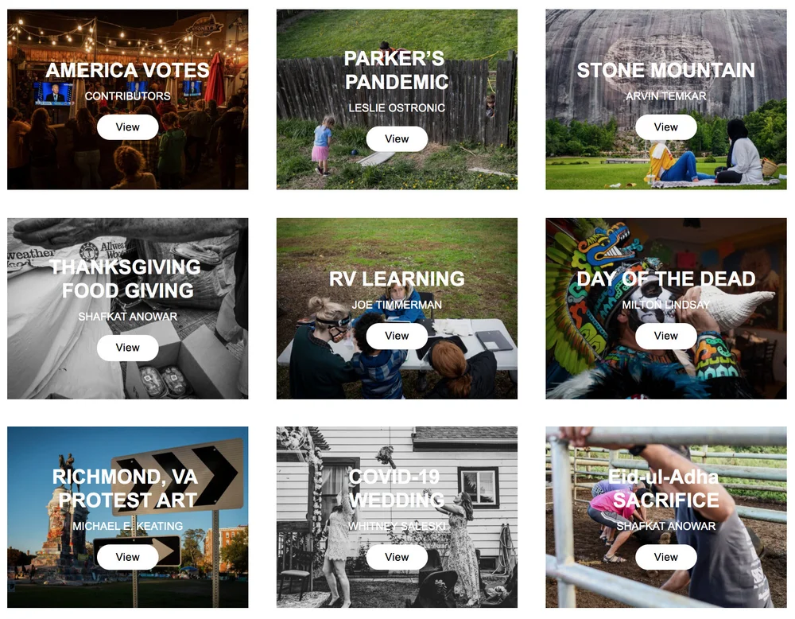This screenshot has height=619, width=795.
Task: Click View under Eid-ul-Adha Sacrifice
Action: (665, 557)
